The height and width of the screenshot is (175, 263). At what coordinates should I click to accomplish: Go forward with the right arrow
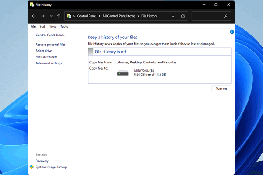pyautogui.click(x=43, y=16)
